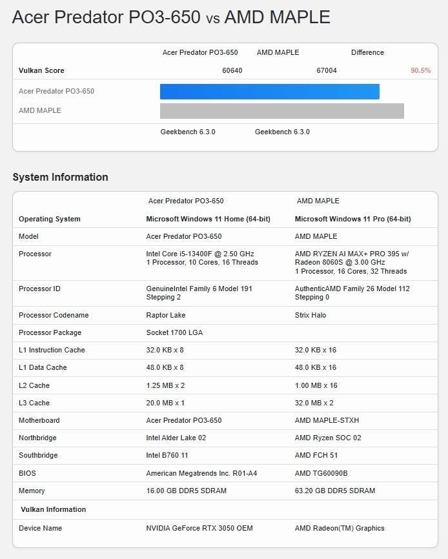This screenshot has width=448, height=559.
Task: Click the Intel Alder Lake 02 northbridge
Action: tap(176, 438)
